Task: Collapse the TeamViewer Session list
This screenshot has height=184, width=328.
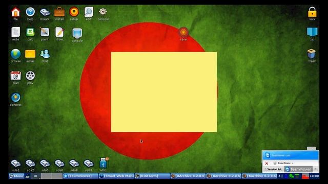Action: (273, 169)
